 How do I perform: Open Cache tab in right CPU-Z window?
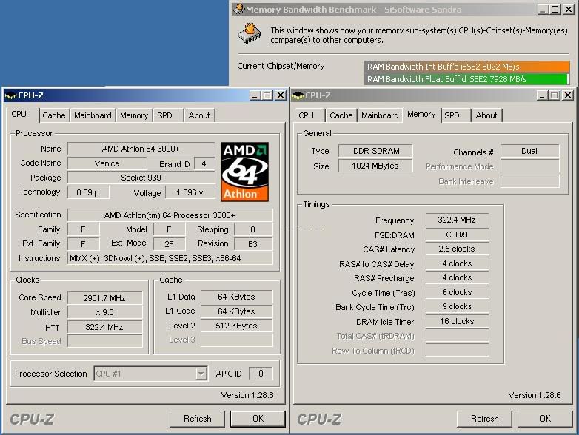tap(341, 115)
